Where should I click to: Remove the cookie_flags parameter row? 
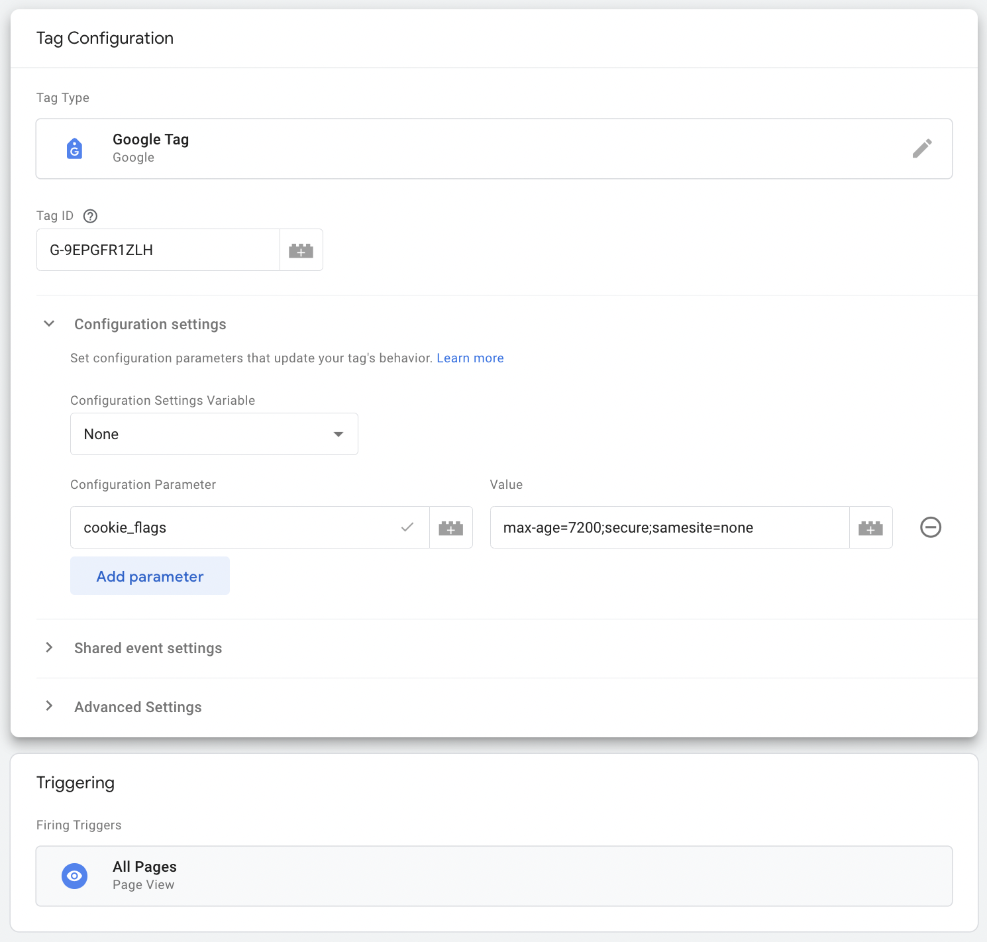click(x=930, y=527)
